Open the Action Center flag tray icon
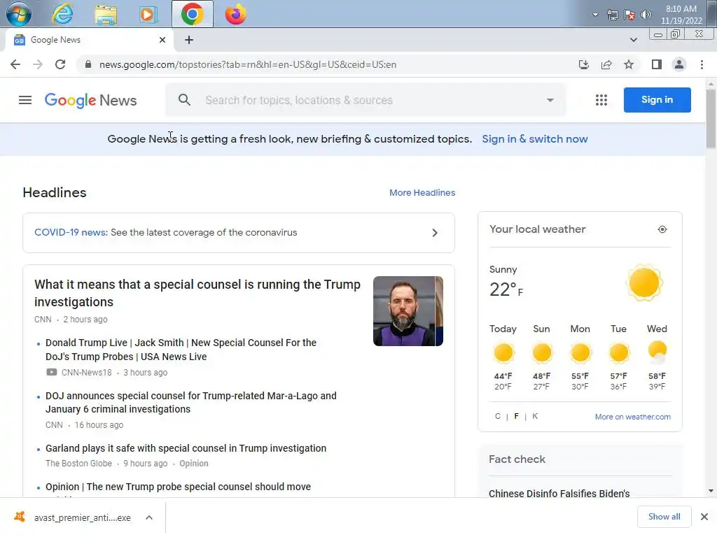Image resolution: width=717 pixels, height=537 pixels. click(x=629, y=15)
